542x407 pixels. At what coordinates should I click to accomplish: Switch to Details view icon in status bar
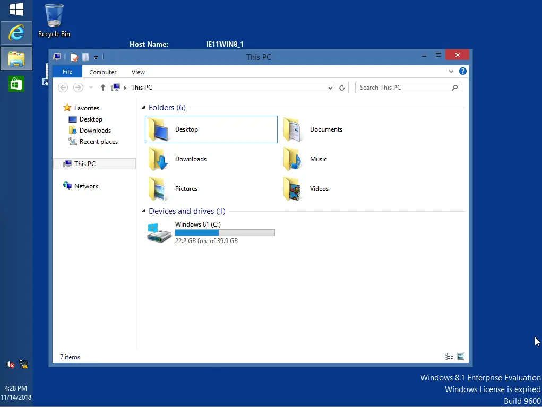tap(449, 357)
